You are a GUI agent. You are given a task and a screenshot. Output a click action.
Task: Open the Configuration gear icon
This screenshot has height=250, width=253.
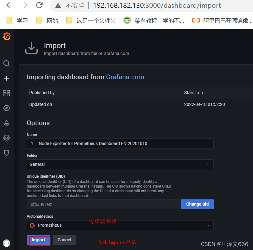(x=7, y=138)
